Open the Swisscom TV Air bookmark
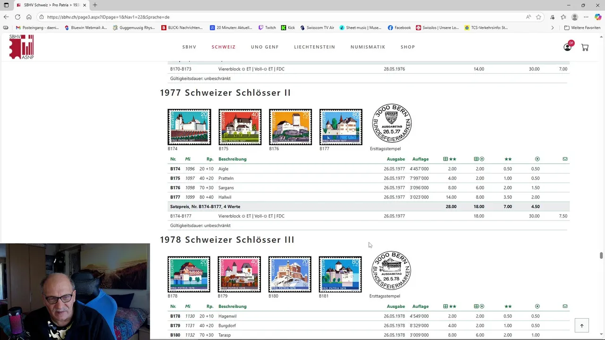The width and height of the screenshot is (605, 340). point(317,28)
